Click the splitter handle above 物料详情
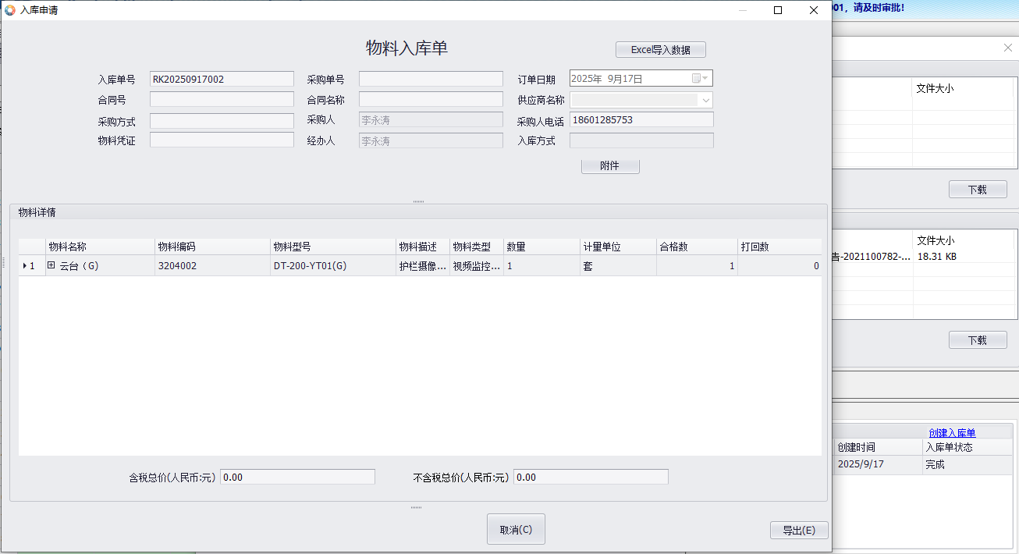The image size is (1019, 554). [418, 201]
